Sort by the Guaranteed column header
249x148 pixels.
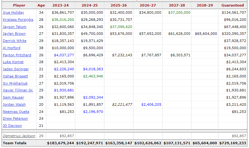tap(232, 5)
